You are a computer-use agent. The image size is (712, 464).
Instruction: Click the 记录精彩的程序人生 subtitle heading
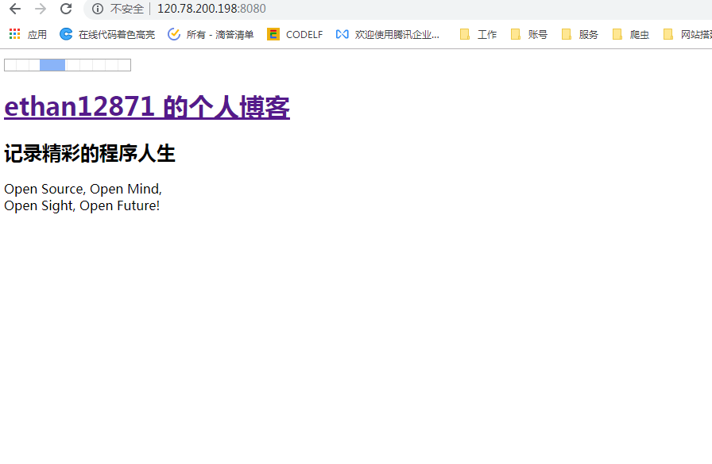[90, 153]
